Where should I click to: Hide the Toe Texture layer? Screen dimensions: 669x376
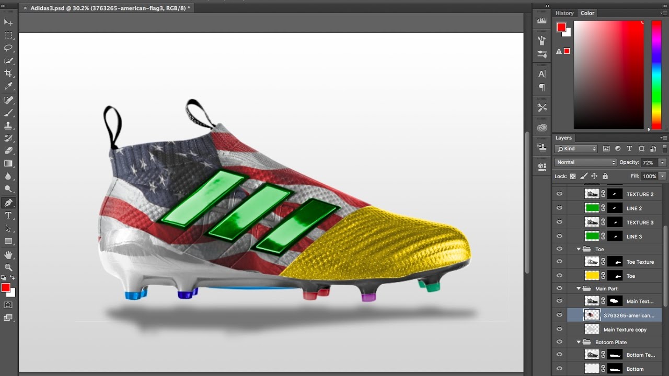[559, 262]
